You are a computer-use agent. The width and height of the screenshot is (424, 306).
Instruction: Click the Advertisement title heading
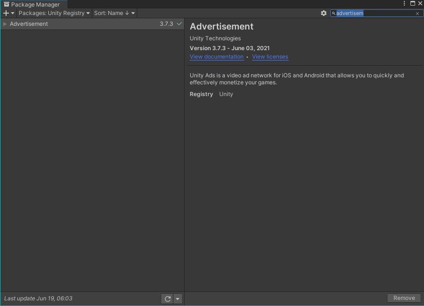(x=222, y=26)
